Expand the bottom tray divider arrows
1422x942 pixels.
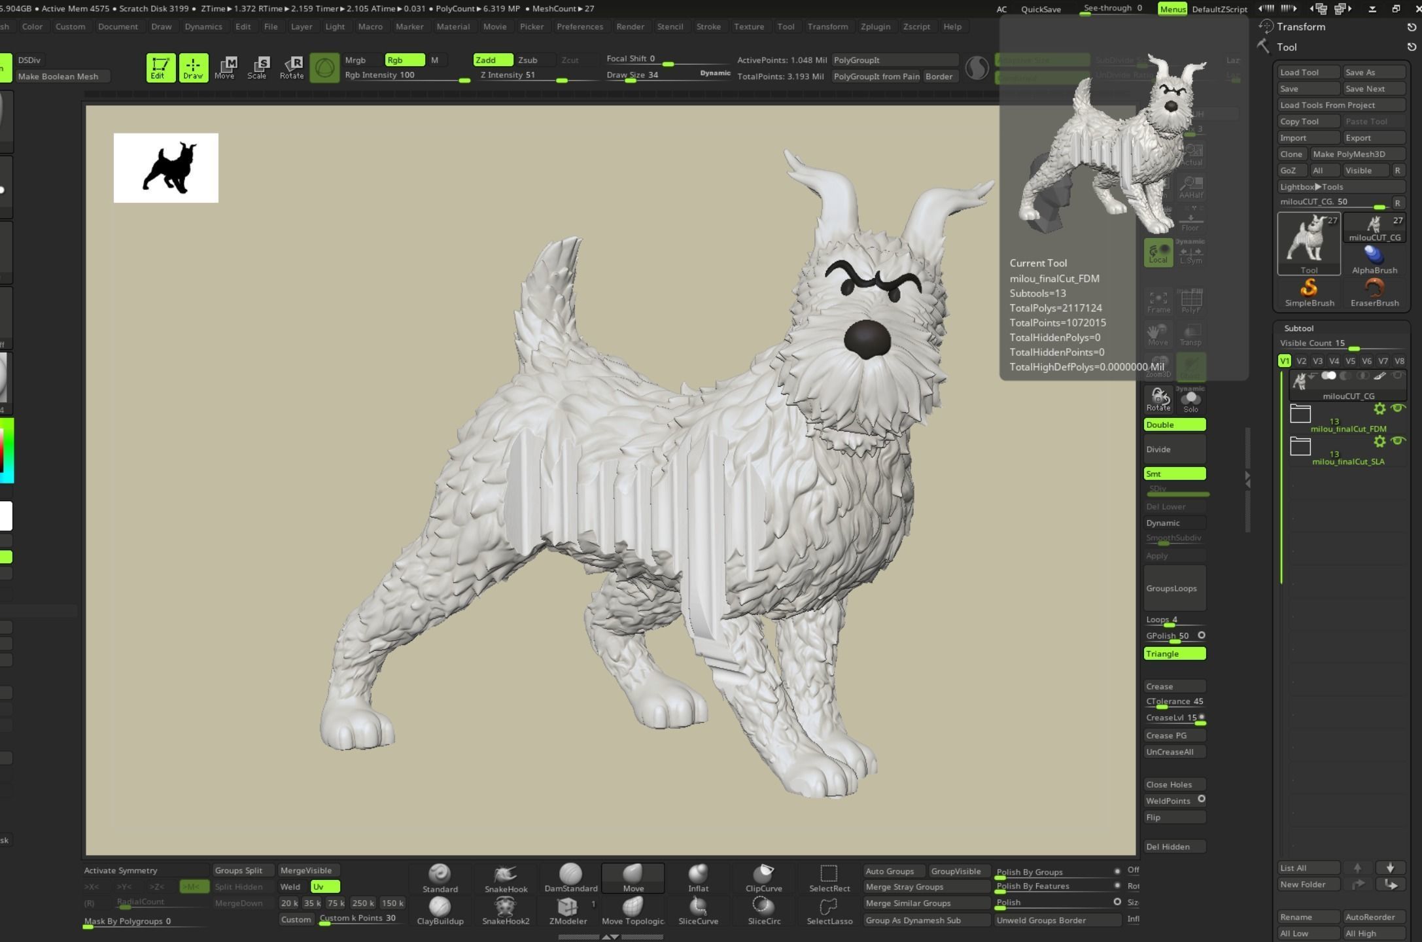tap(610, 937)
